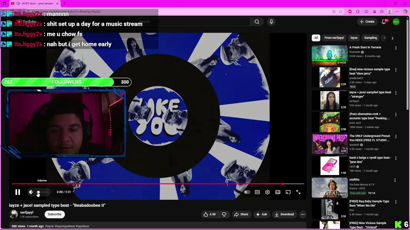Search with voice microphone icon

[x=271, y=22]
